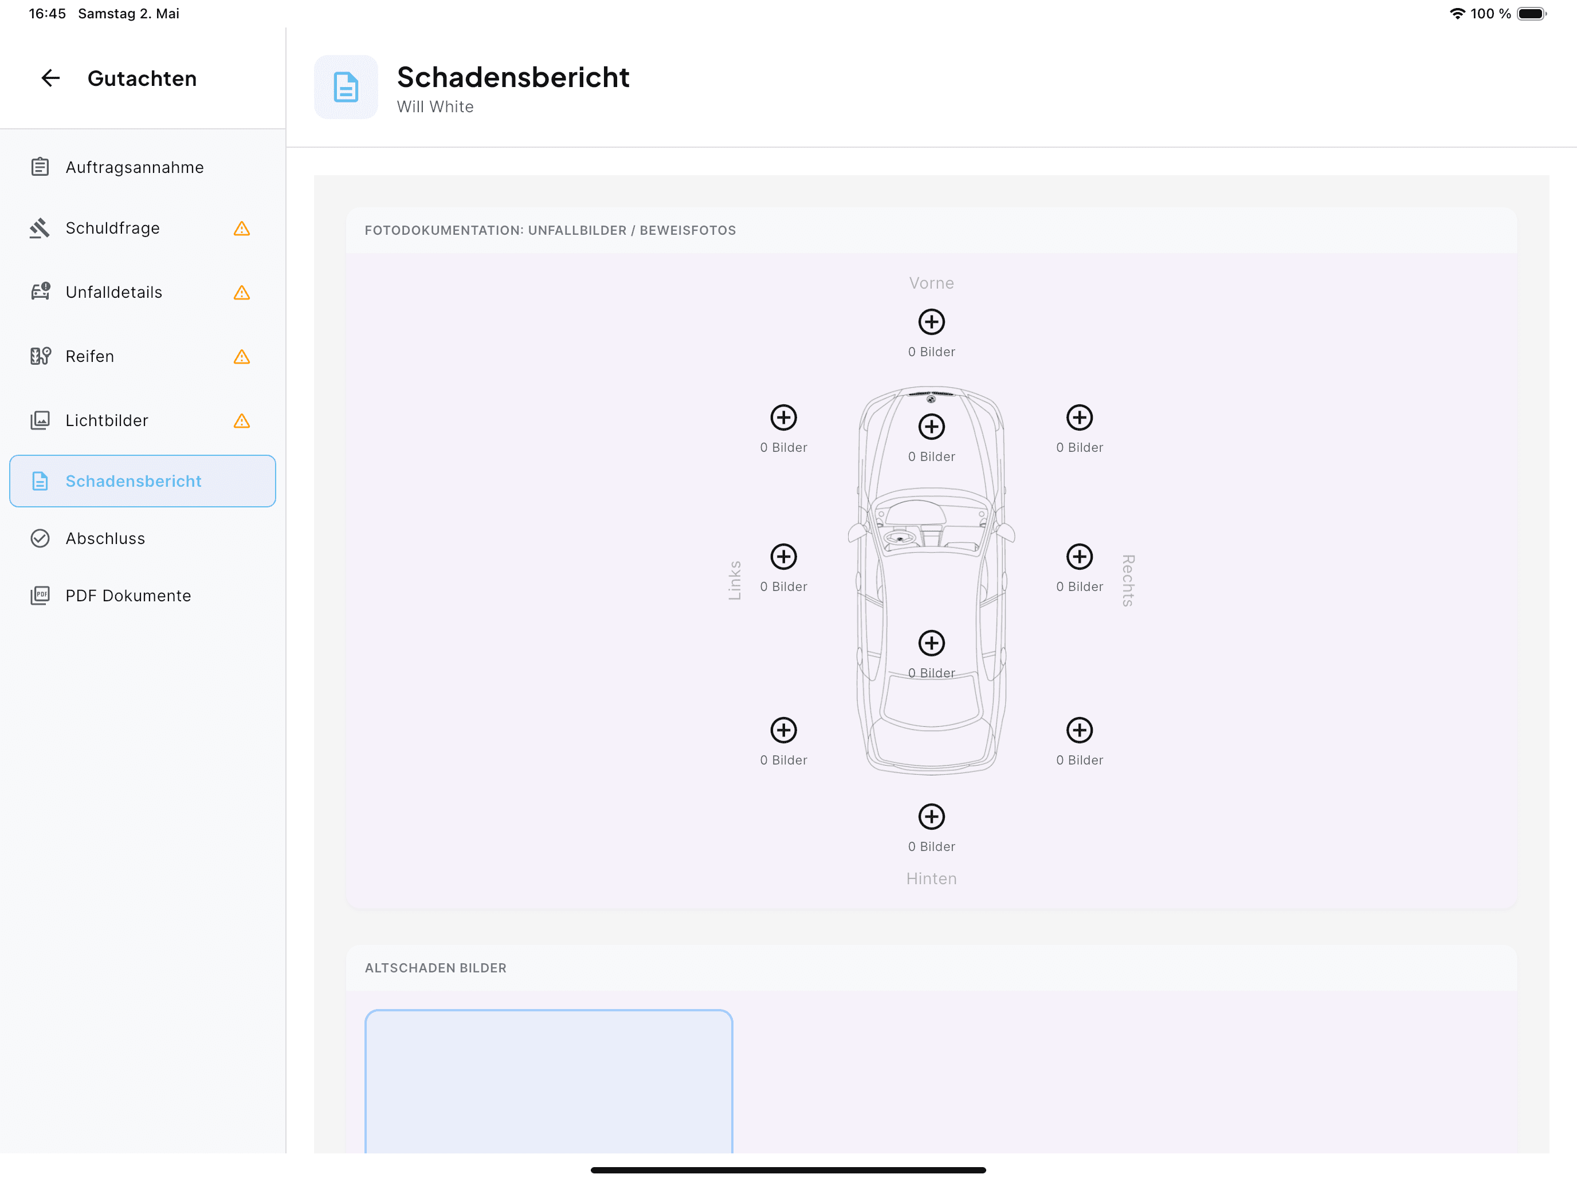The image size is (1577, 1182).
Task: Tap the 16:45 clock in status bar
Action: [47, 14]
